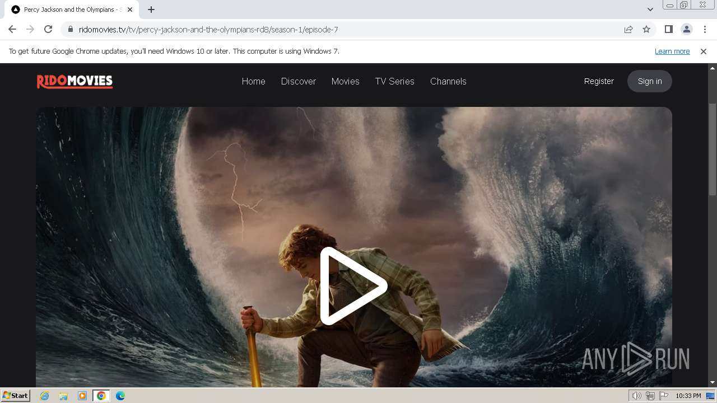Toggle the Chrome side panel

pos(668,29)
